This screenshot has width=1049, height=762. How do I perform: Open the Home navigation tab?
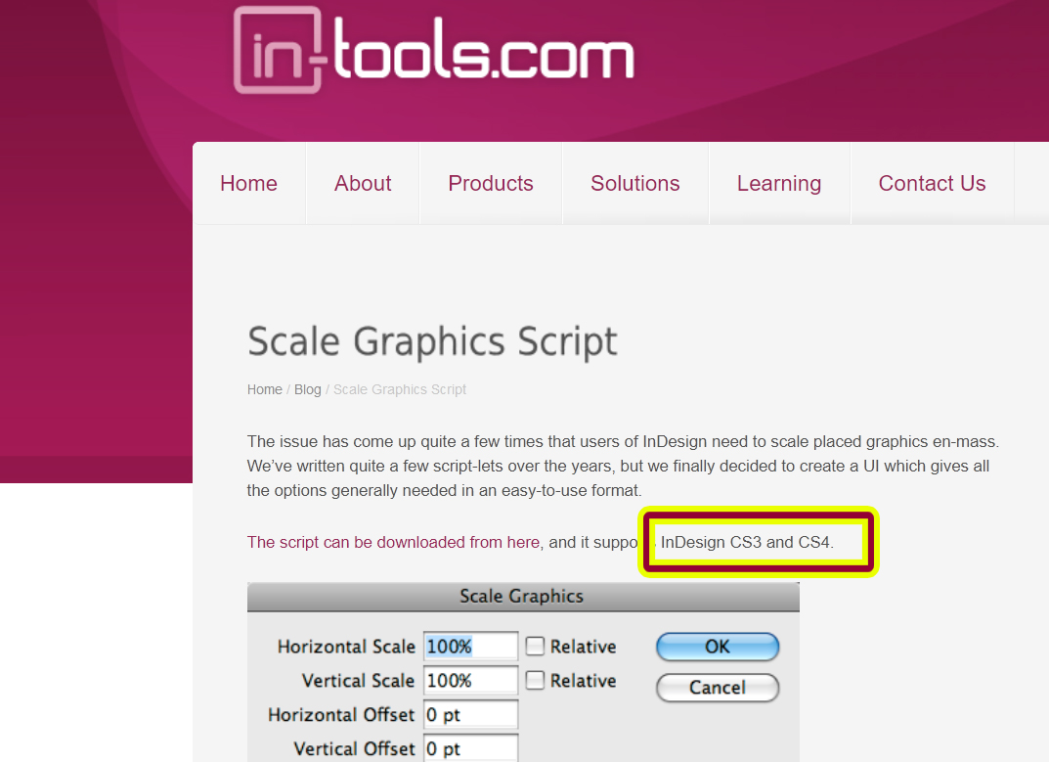point(249,184)
